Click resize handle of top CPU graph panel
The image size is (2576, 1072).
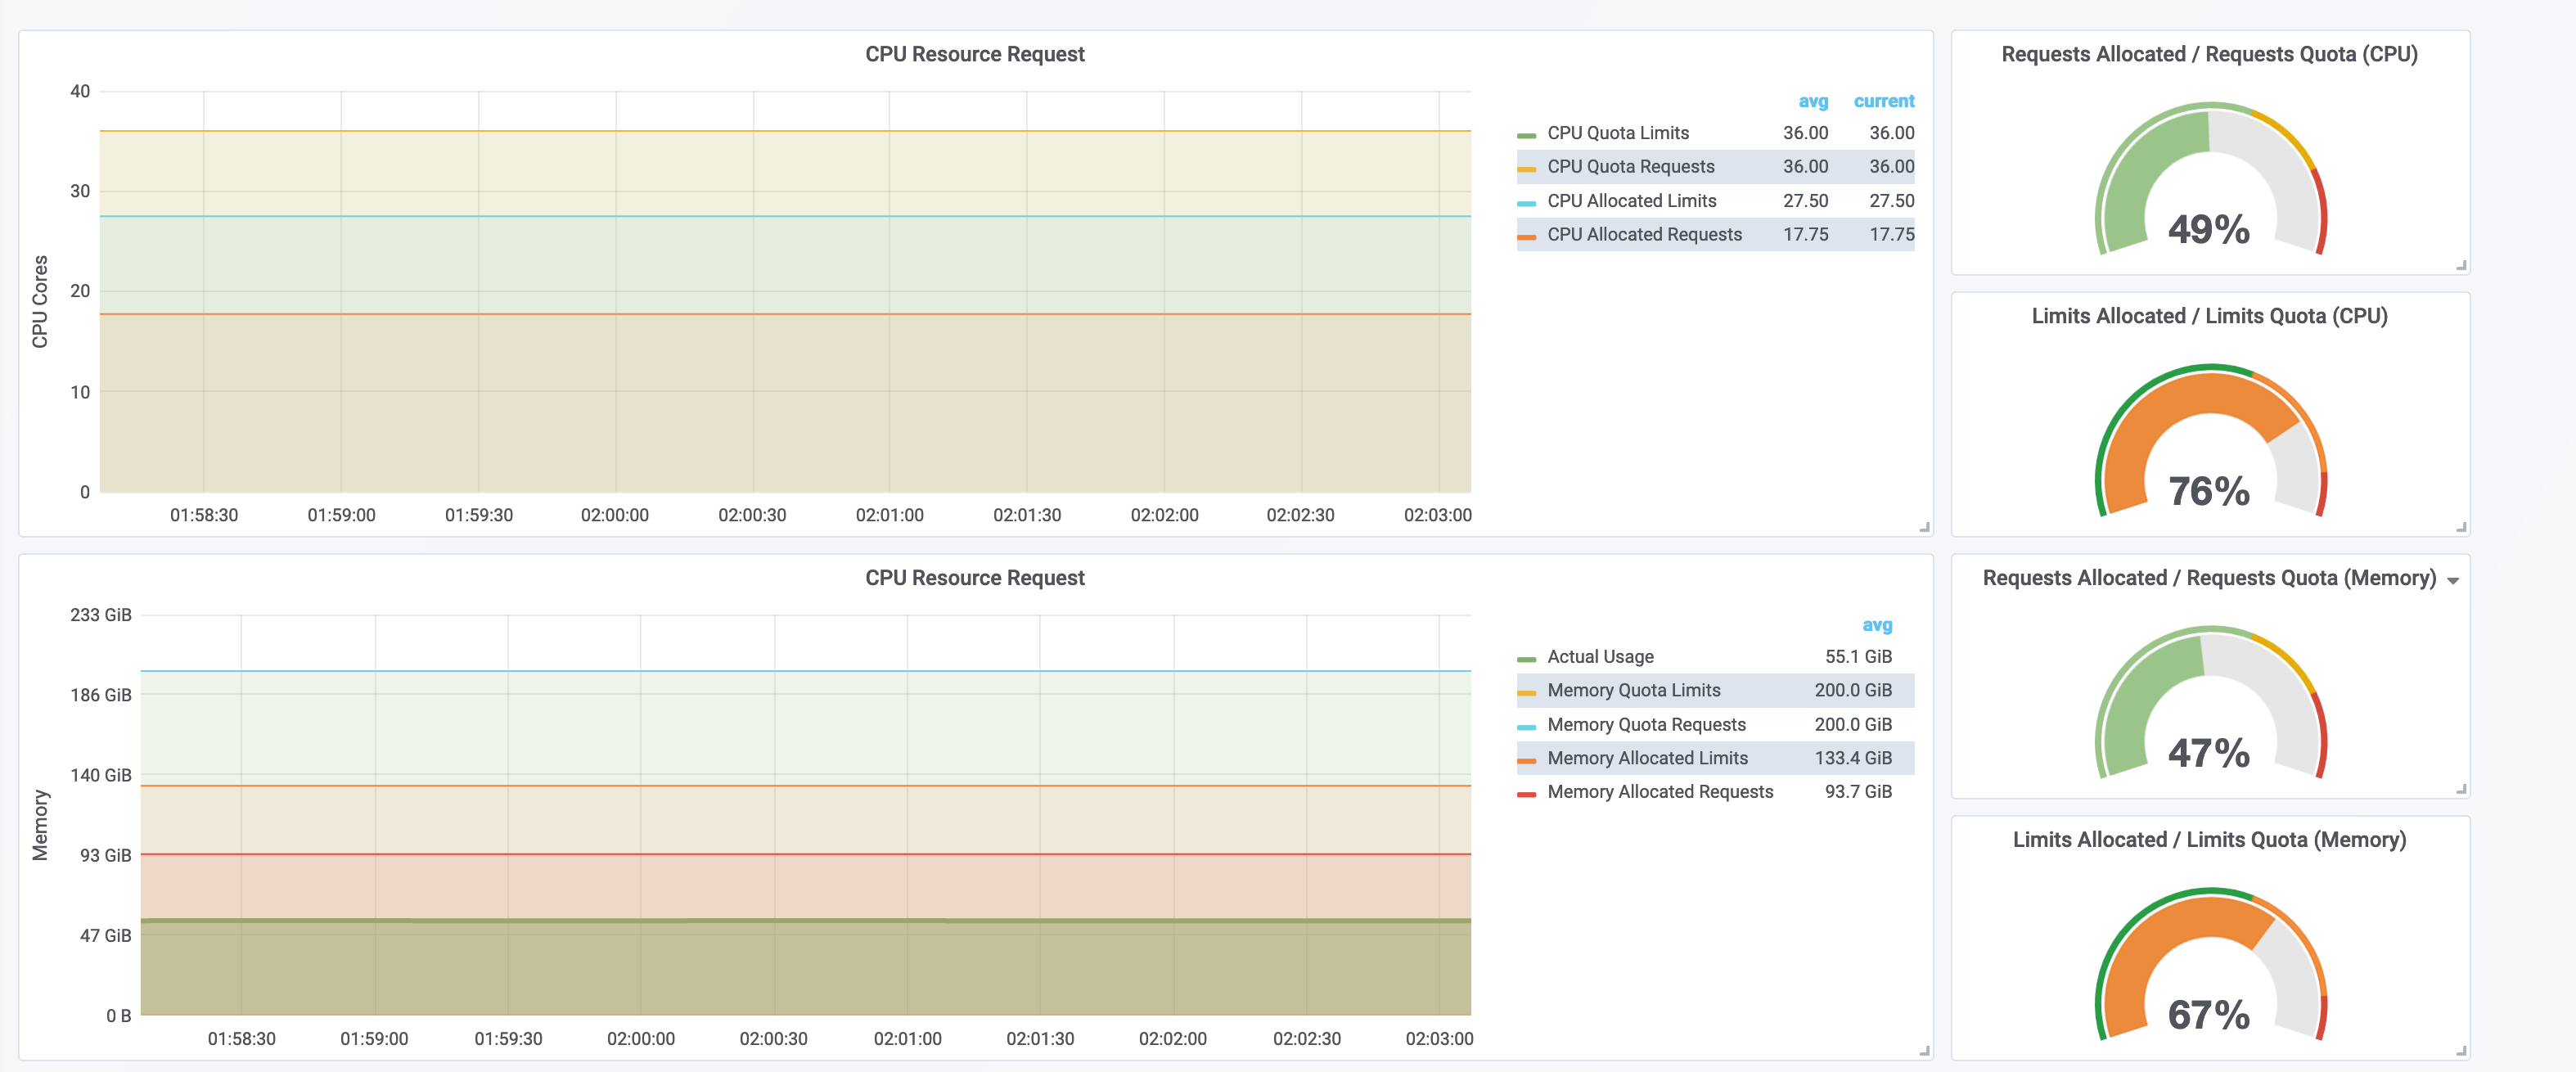coord(1924,527)
